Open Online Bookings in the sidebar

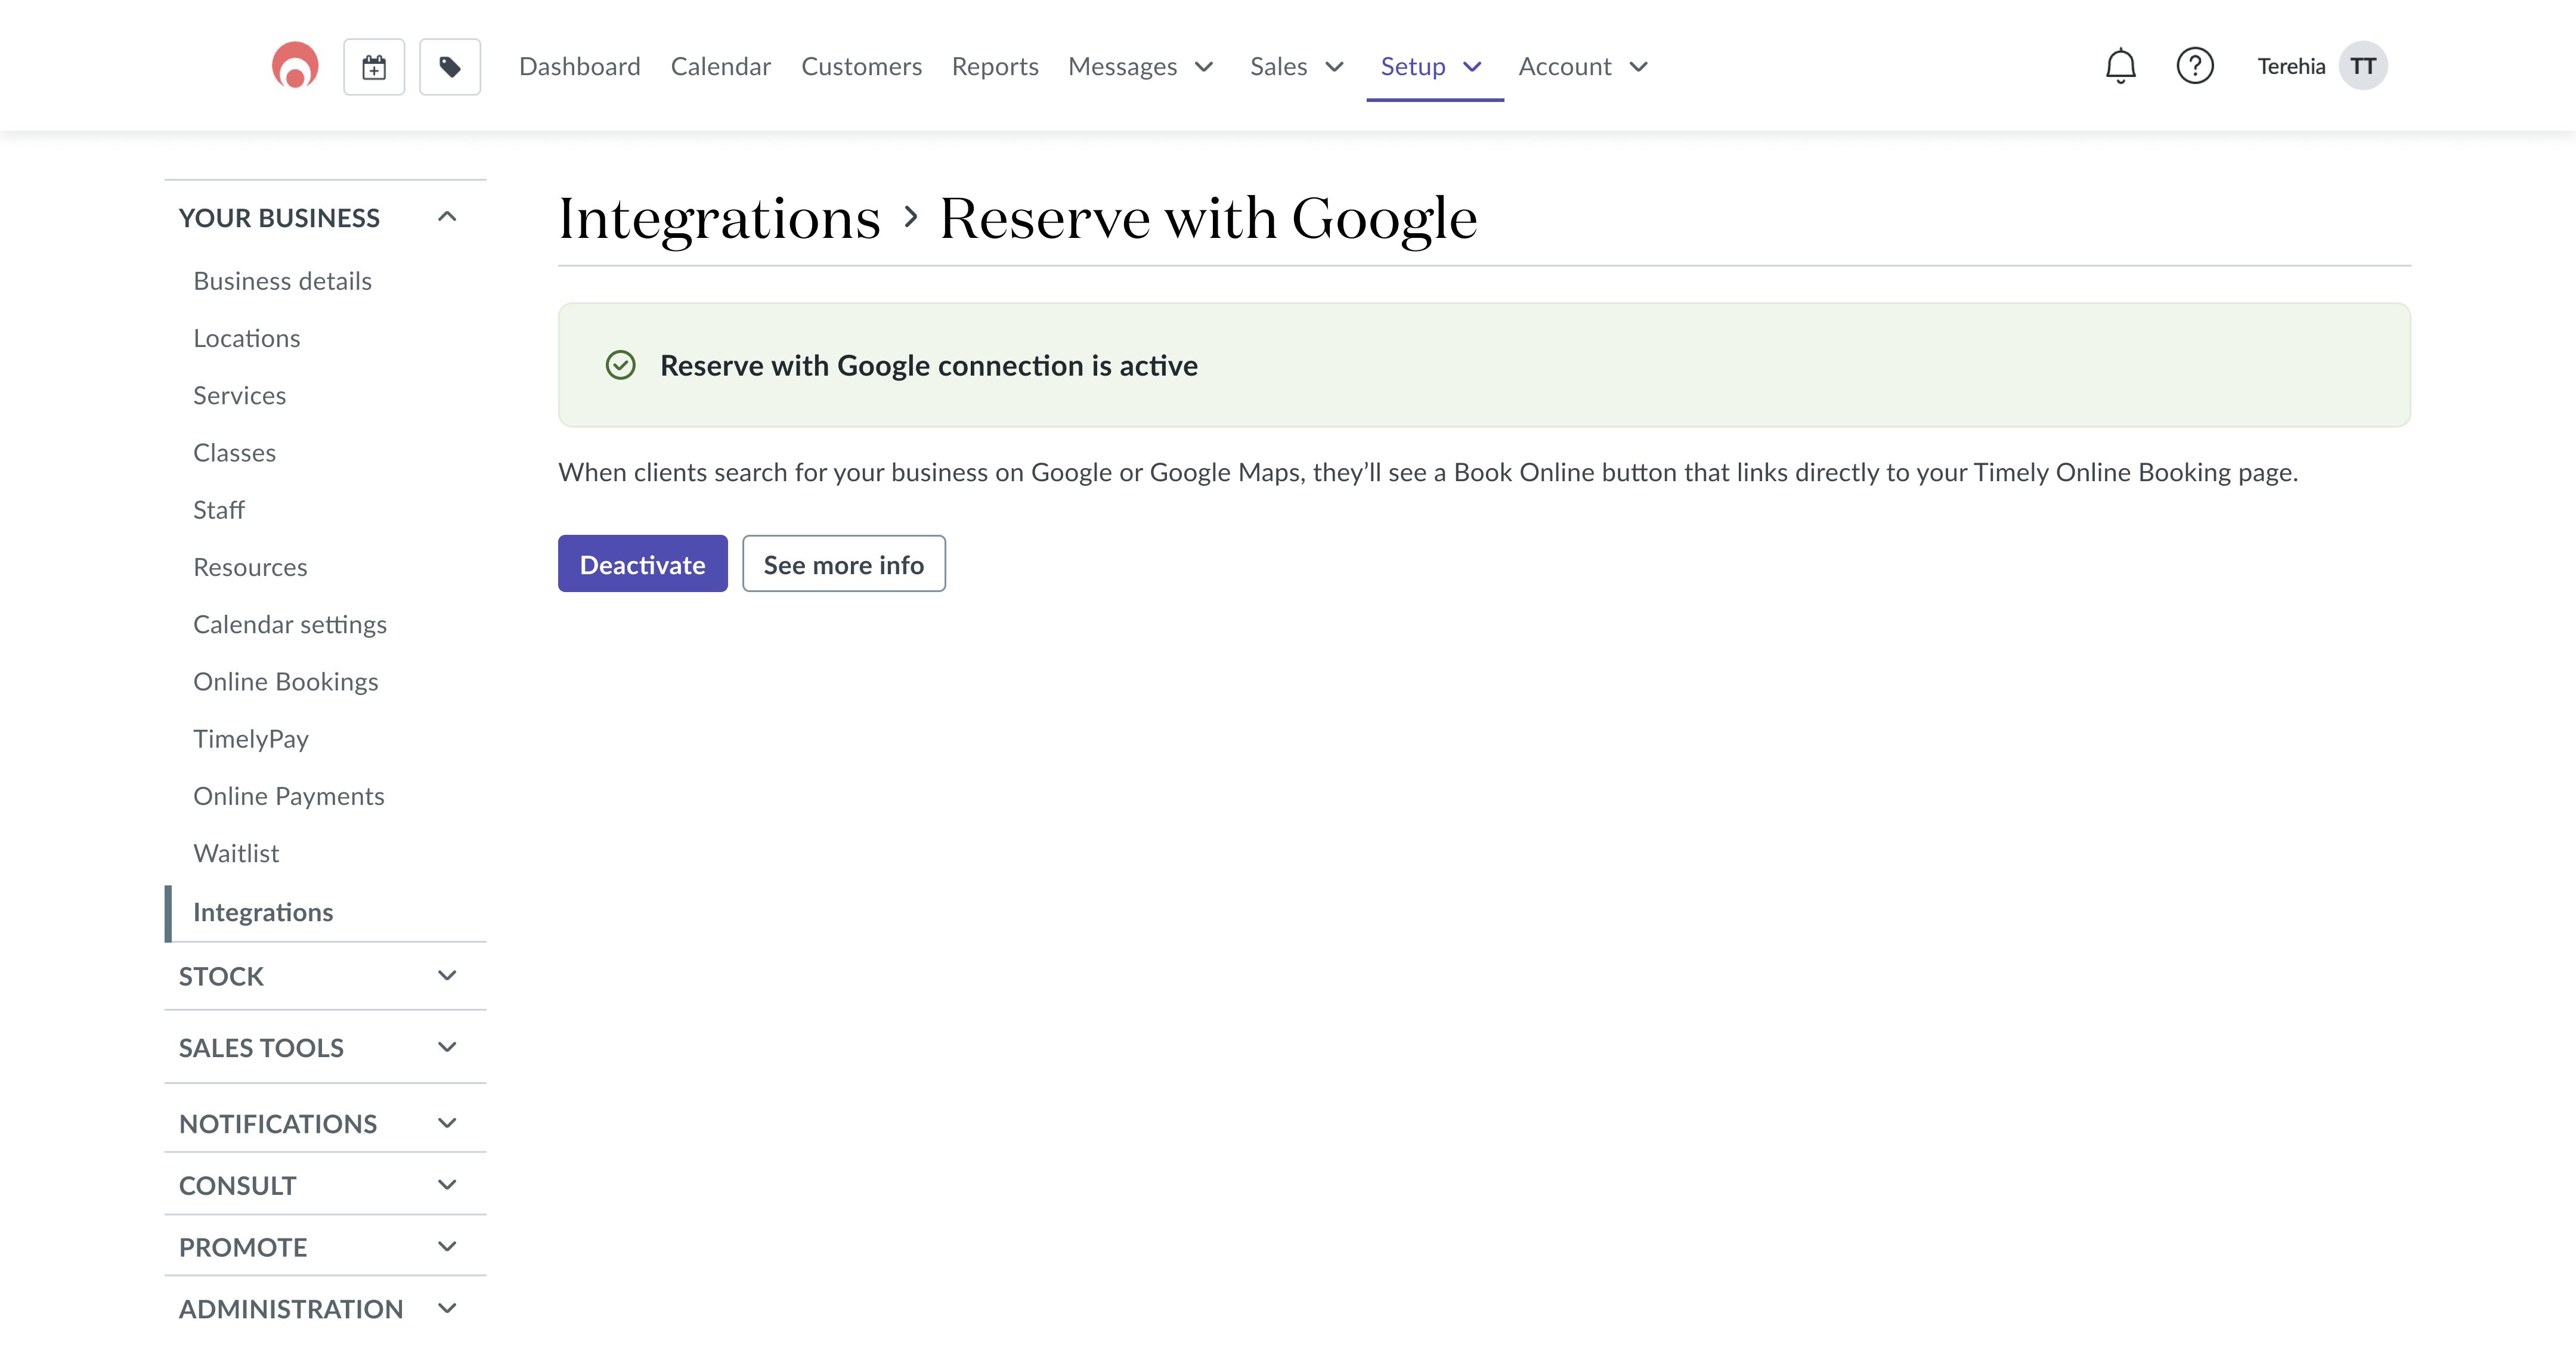point(285,681)
